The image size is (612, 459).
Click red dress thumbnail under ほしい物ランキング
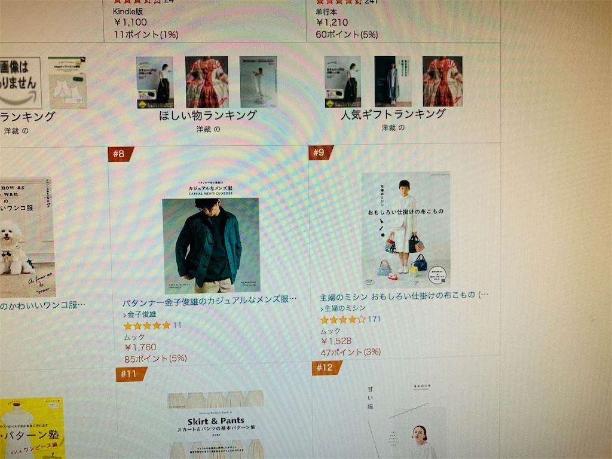[x=206, y=82]
